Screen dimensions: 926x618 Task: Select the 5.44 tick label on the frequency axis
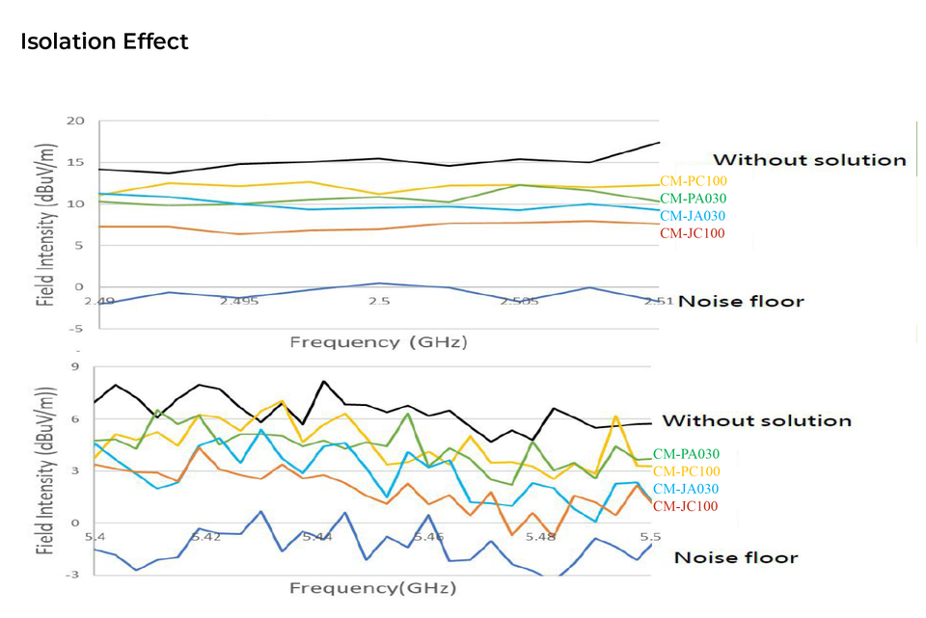317,536
